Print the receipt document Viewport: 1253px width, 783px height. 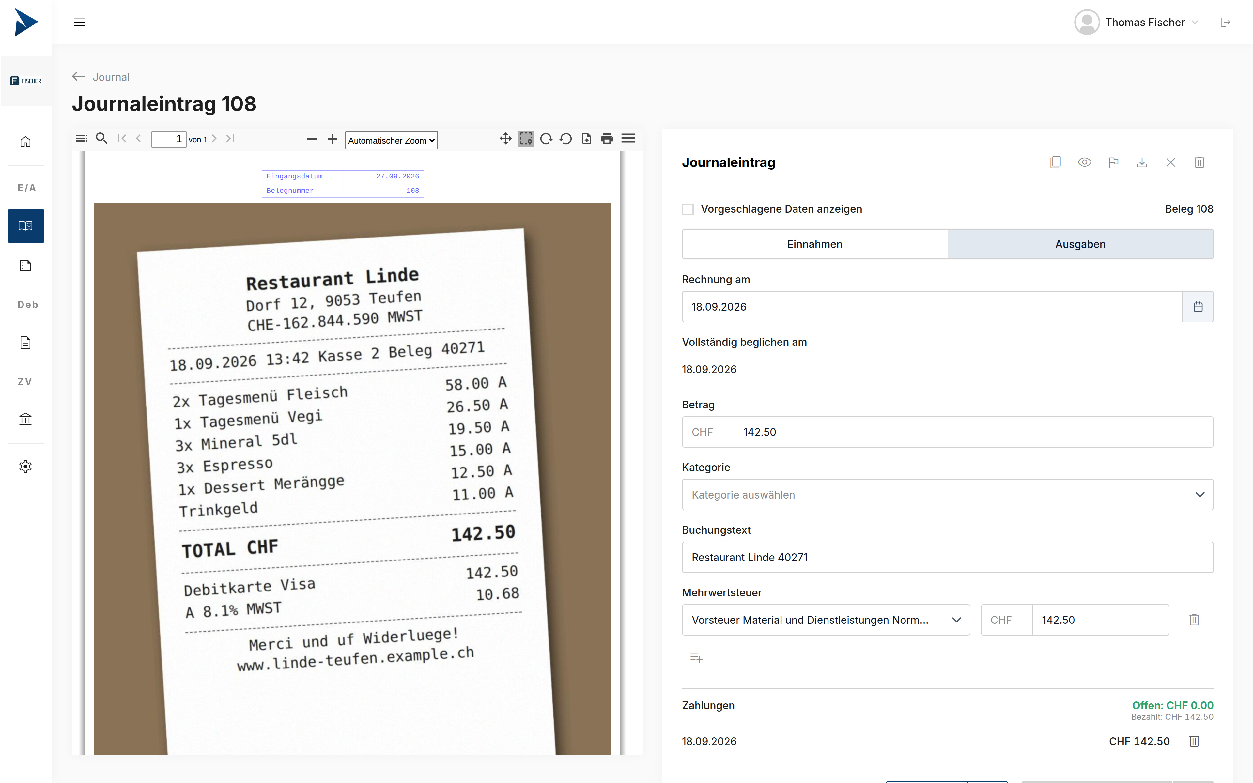click(607, 139)
